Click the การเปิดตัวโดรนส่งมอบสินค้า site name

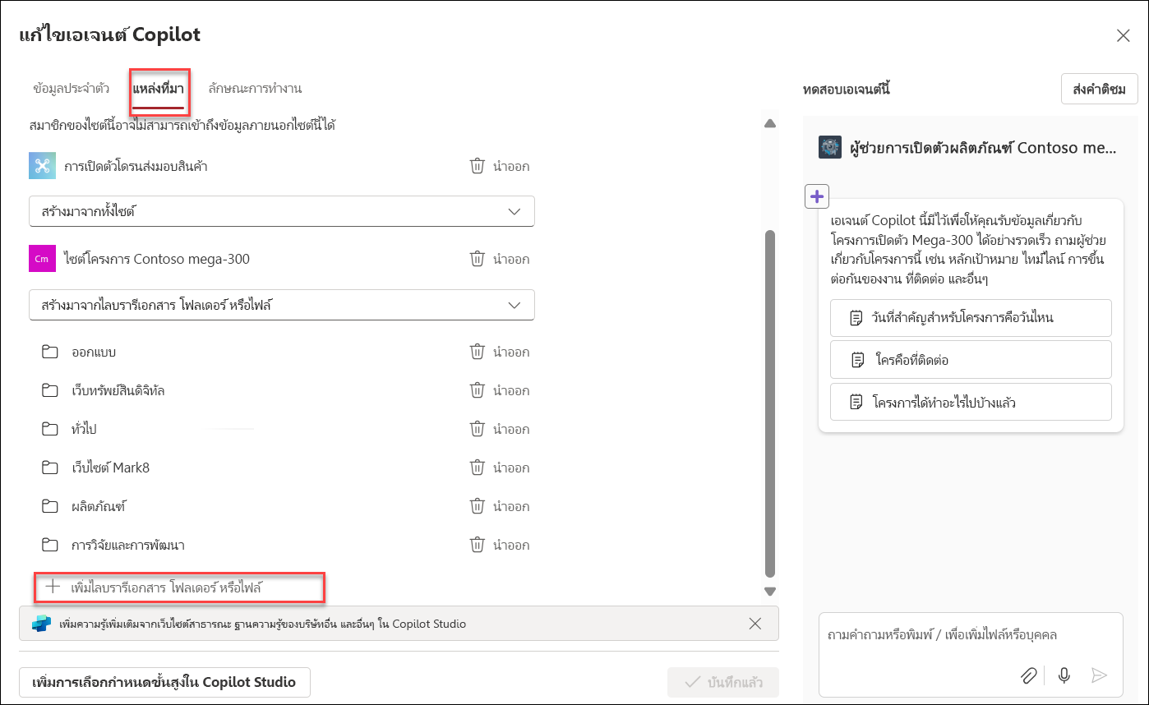click(136, 166)
